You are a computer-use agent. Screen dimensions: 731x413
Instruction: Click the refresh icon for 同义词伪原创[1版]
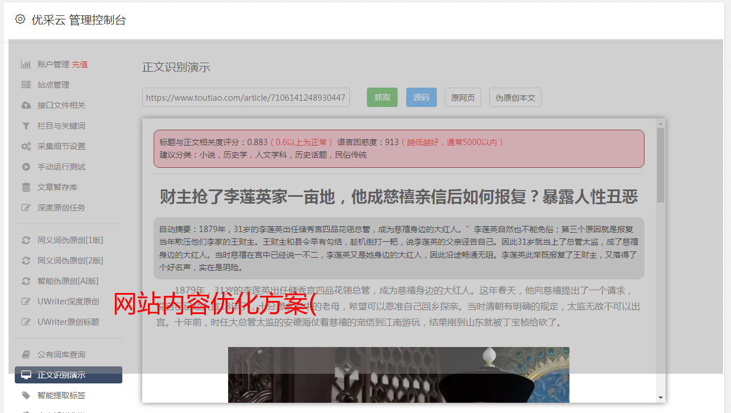click(26, 240)
